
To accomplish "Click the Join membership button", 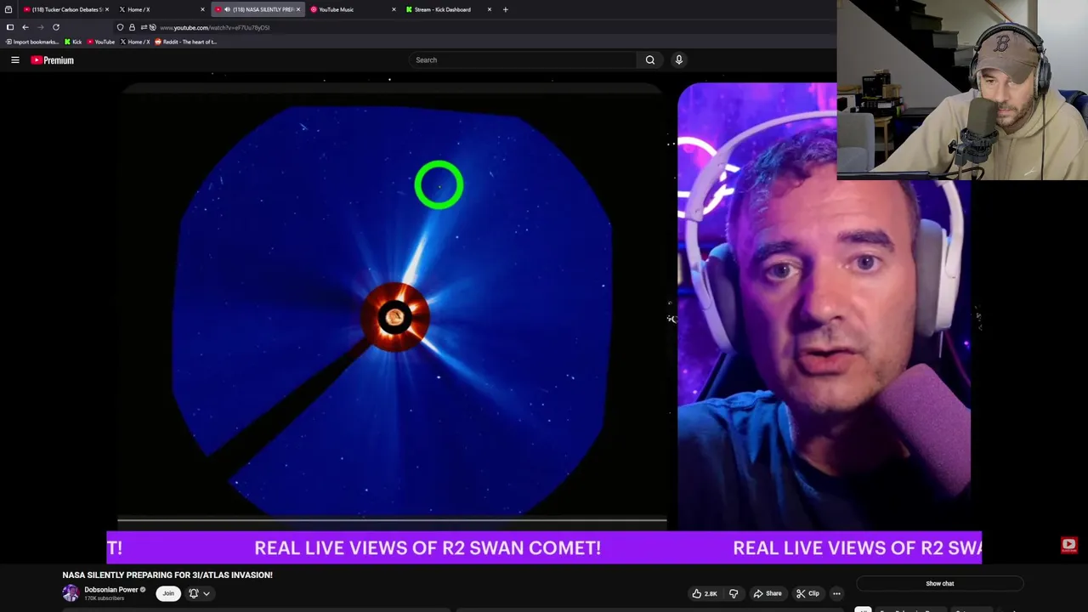I will (x=168, y=593).
